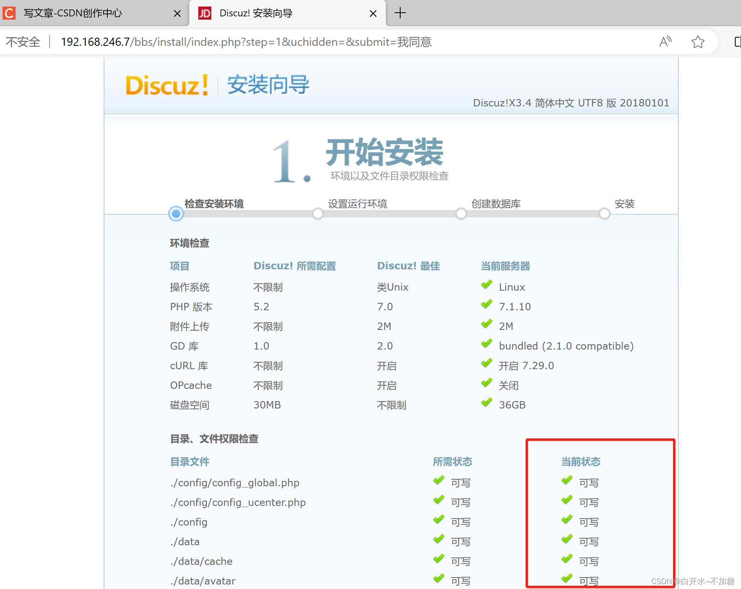Click the 安装 step circle on the progress bar
This screenshot has width=741, height=589.
[x=605, y=214]
